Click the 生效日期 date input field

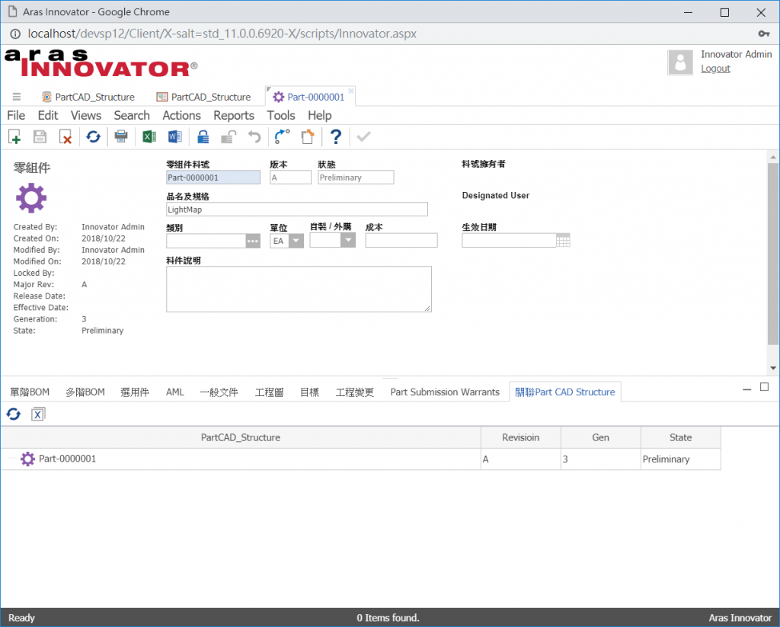point(509,240)
